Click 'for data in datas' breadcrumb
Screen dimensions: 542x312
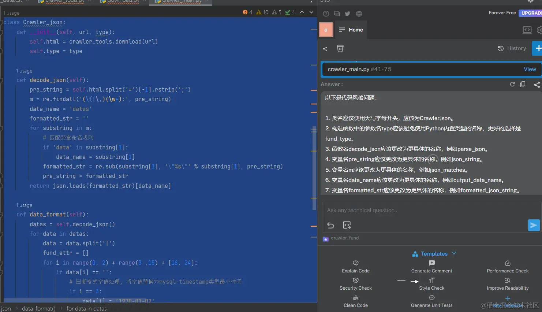86,309
